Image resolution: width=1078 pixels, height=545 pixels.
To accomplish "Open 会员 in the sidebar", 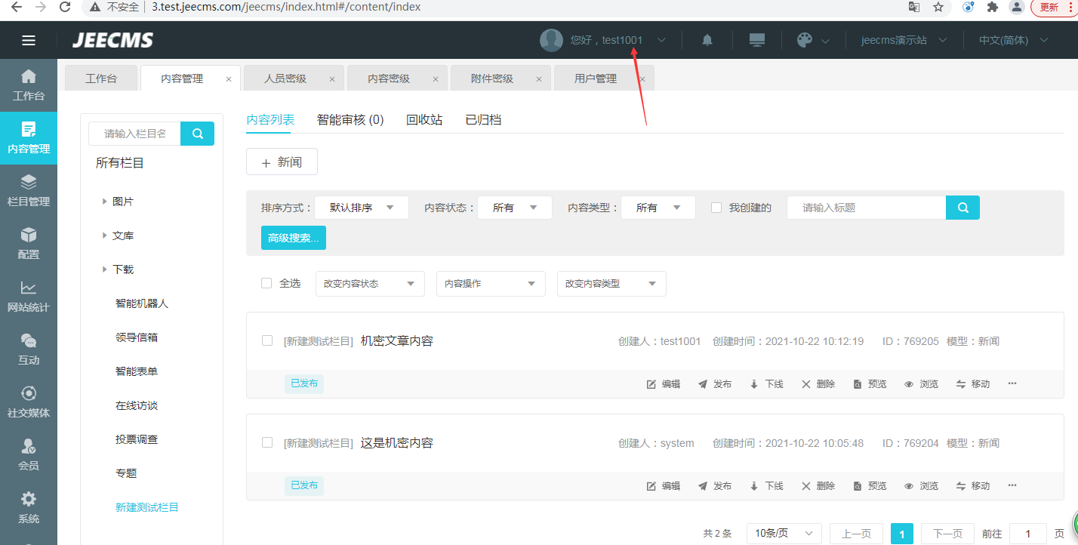I will tap(29, 455).
